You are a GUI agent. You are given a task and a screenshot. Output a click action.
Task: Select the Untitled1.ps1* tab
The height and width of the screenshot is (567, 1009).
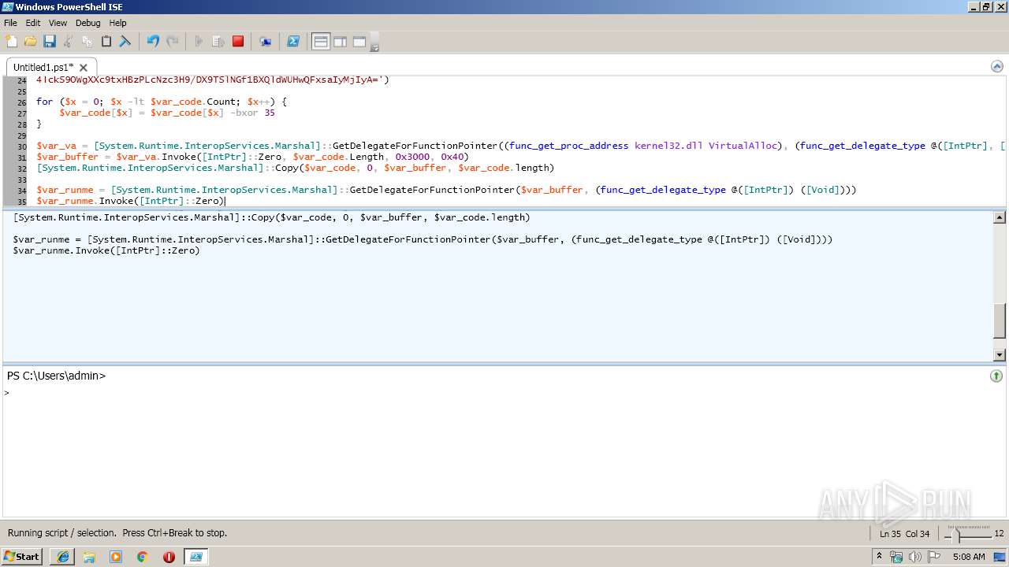(x=43, y=68)
